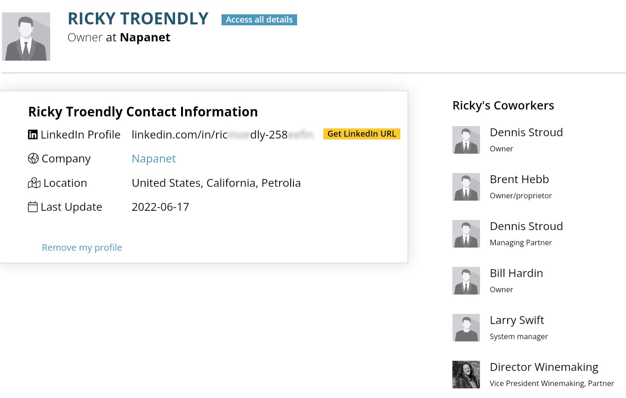The image size is (626, 398).
Task: Open Brent Hebb's coworker profile name
Action: 520,179
